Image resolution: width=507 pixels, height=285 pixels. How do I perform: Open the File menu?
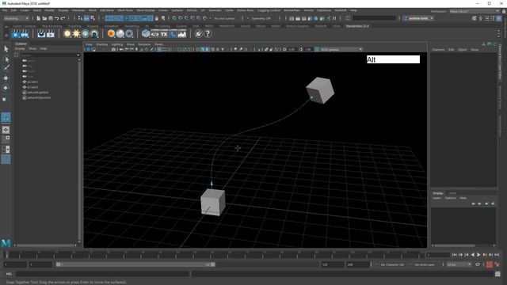point(5,10)
